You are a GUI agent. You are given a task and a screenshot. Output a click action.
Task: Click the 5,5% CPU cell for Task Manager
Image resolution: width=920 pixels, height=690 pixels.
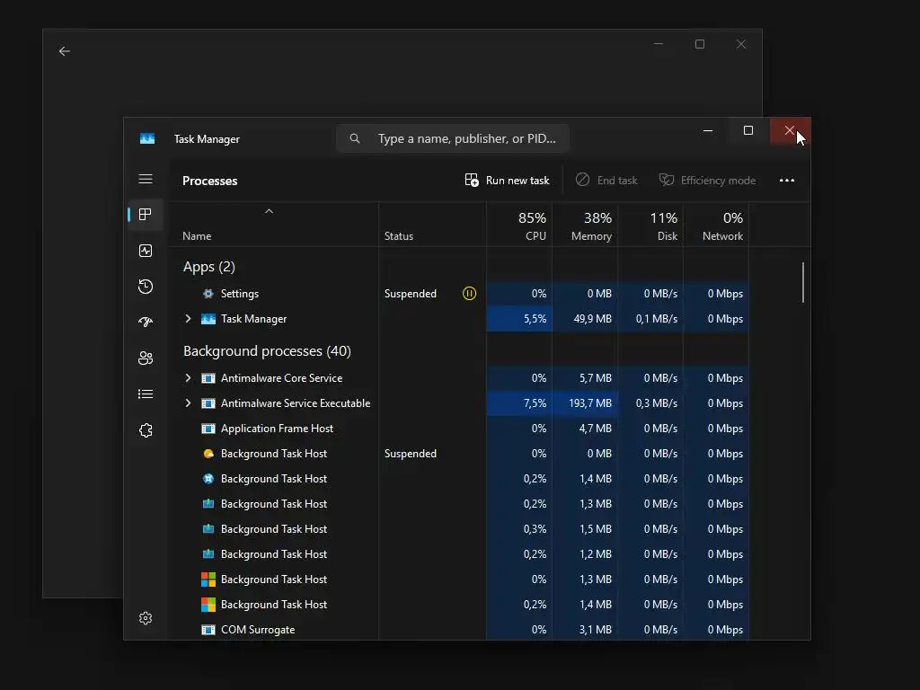[519, 319]
